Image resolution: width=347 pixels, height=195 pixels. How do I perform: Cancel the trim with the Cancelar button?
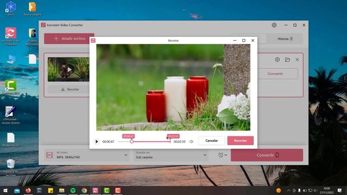coord(211,141)
